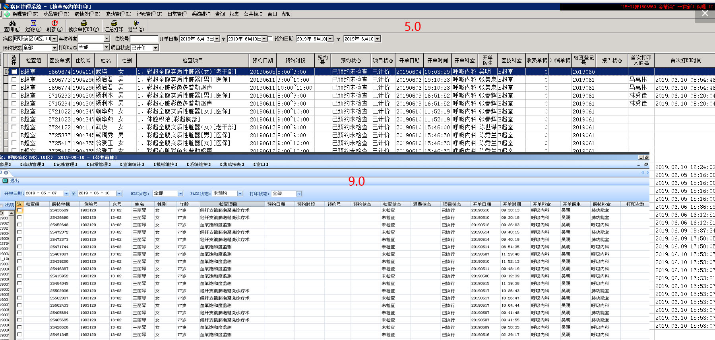Click the 汇总打印 printer icon

pyautogui.click(x=114, y=23)
